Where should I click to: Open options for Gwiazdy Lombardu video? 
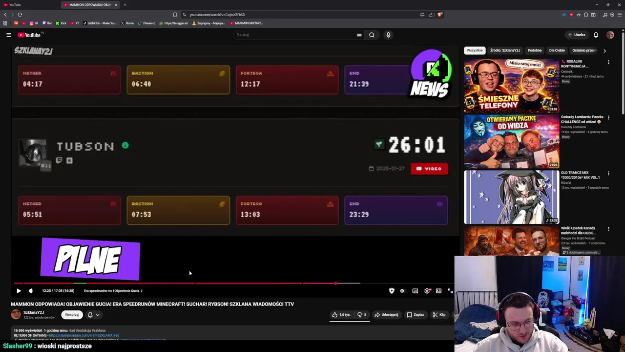click(608, 118)
